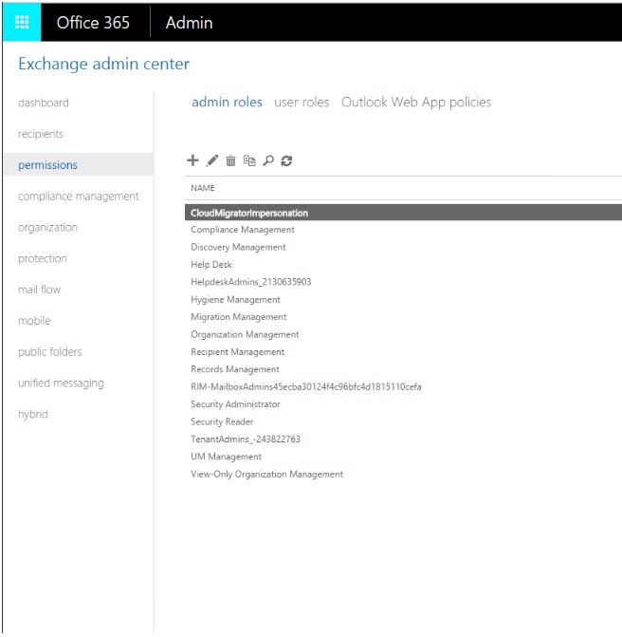This screenshot has height=637, width=622.
Task: Click the trash can delete icon
Action: [x=230, y=160]
